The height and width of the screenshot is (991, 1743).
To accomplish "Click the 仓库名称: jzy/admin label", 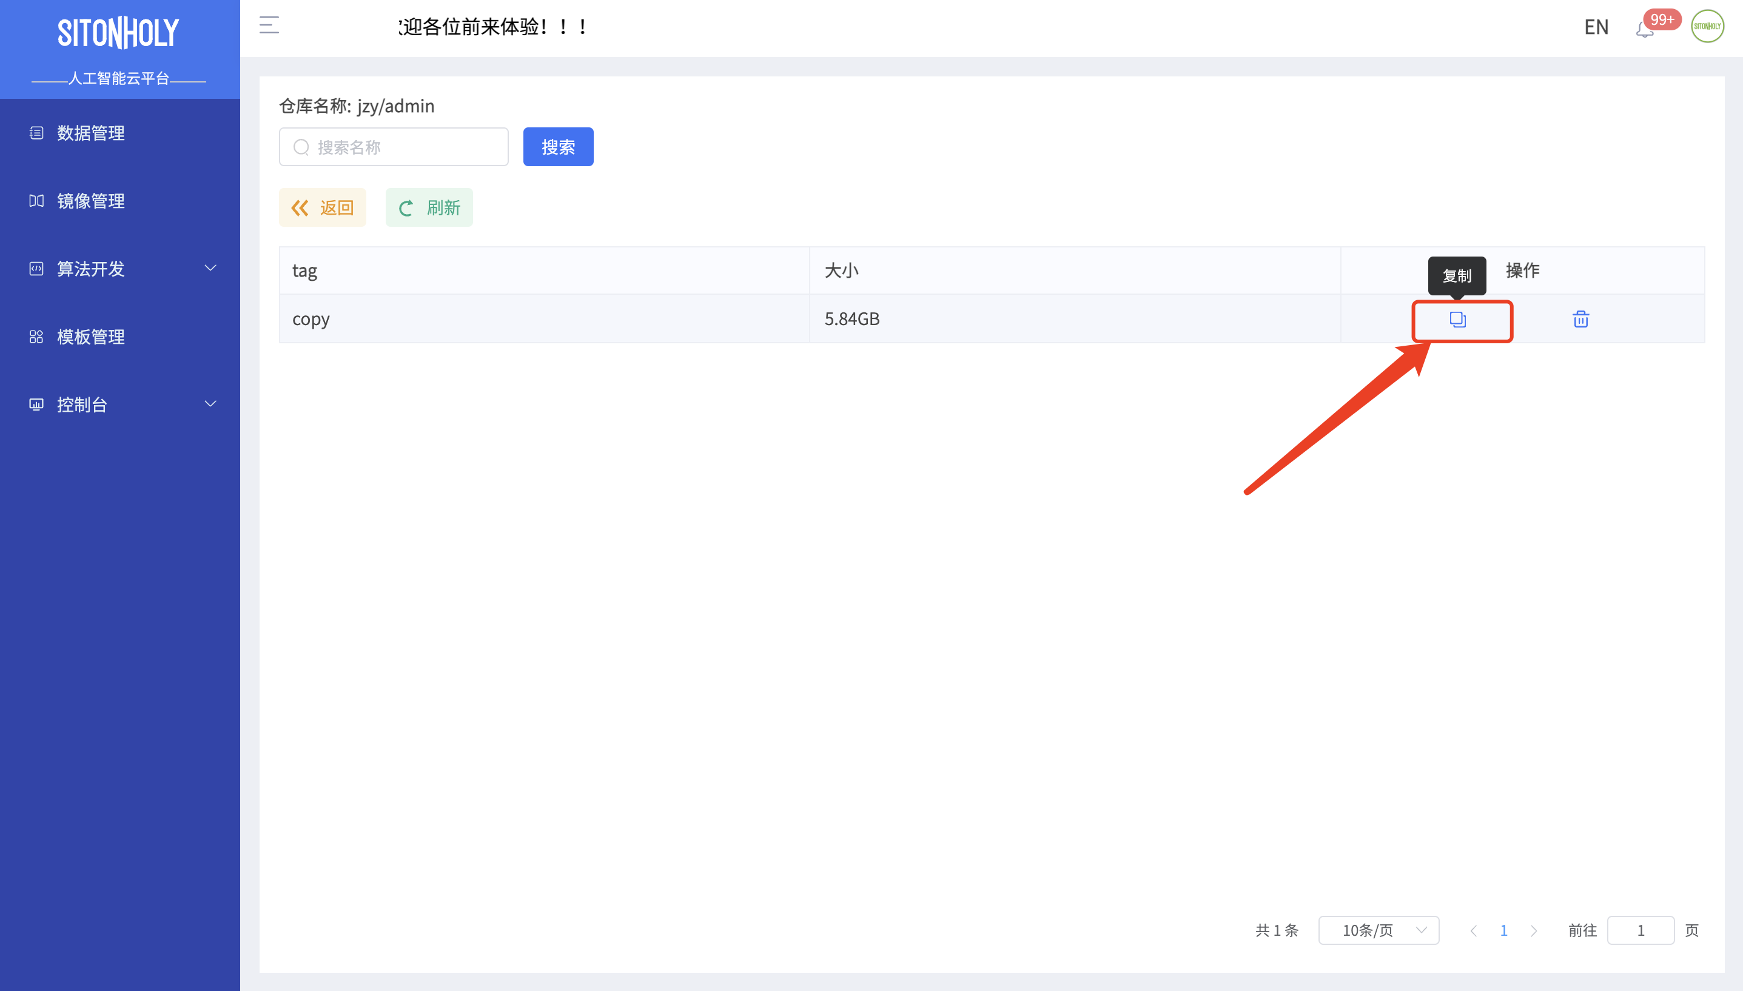I will coord(357,106).
